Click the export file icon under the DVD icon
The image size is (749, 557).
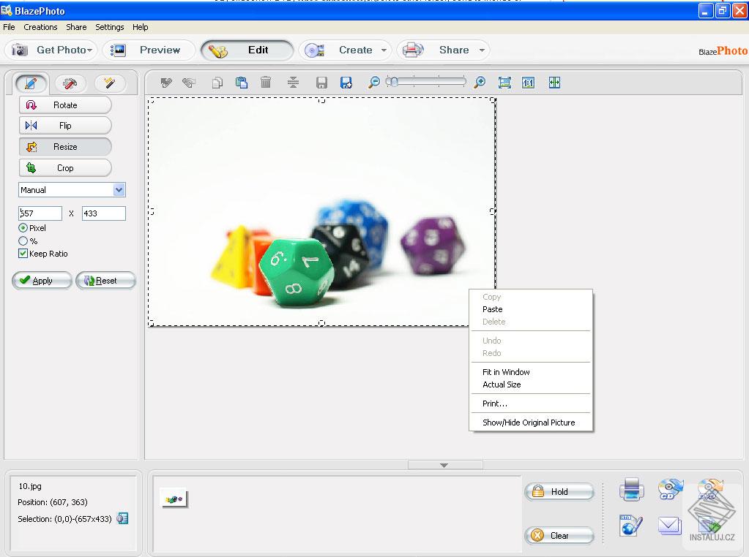point(710,526)
